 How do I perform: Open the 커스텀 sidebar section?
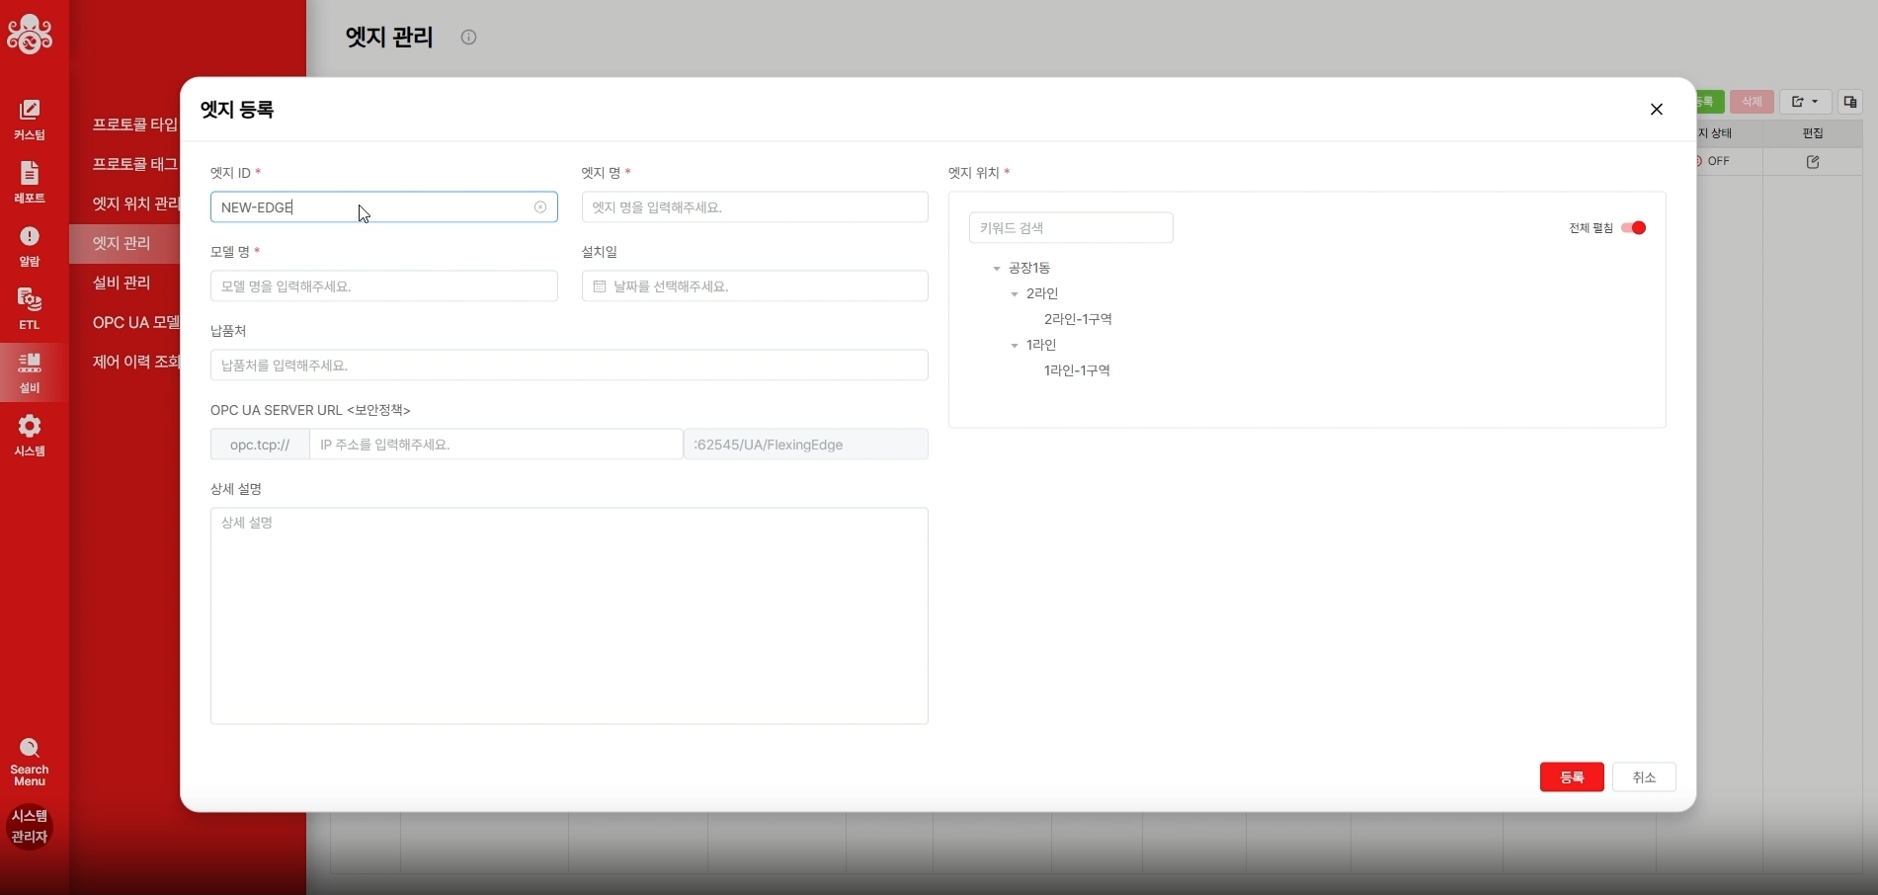click(30, 119)
